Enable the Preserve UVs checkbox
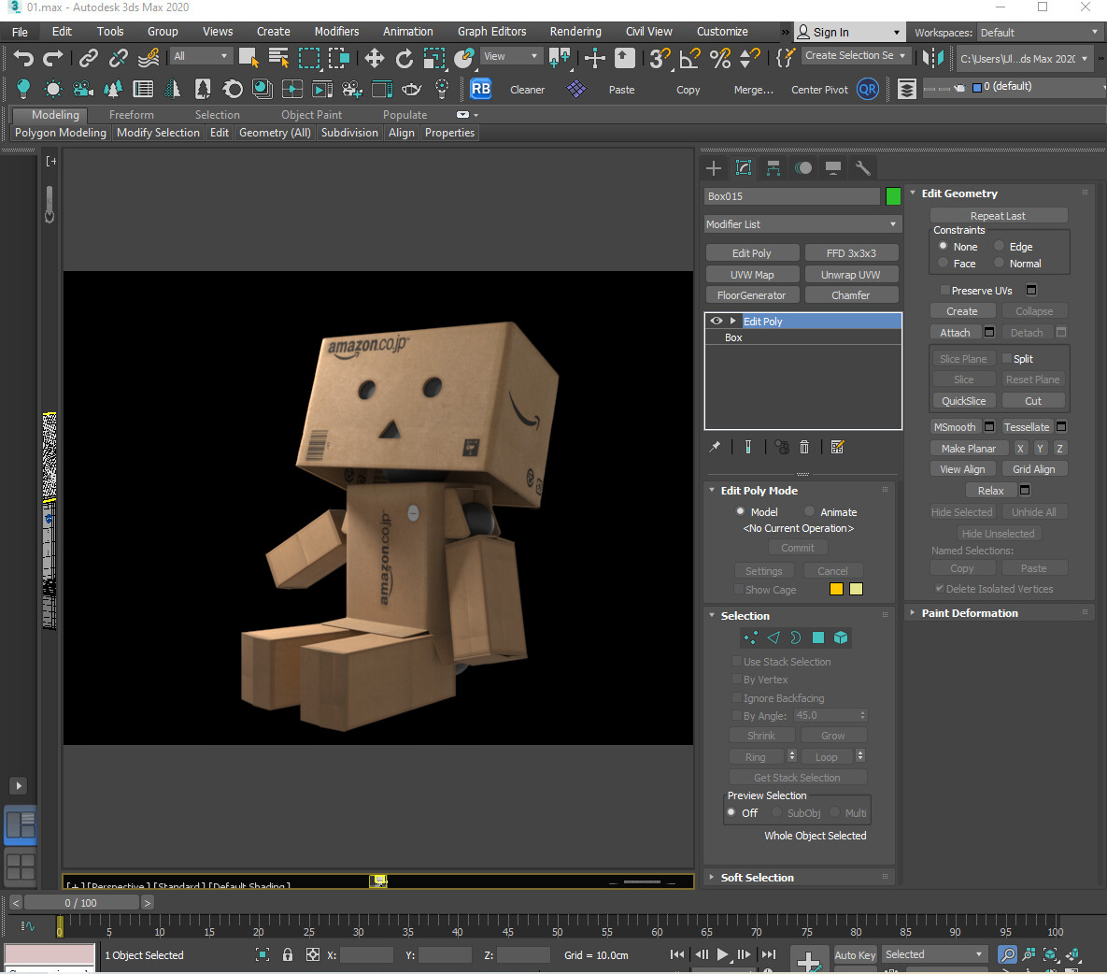Viewport: 1107px width, 974px height. [x=944, y=291]
